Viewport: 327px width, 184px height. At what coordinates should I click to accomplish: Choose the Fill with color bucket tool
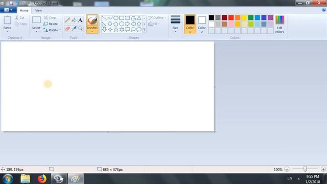click(74, 20)
